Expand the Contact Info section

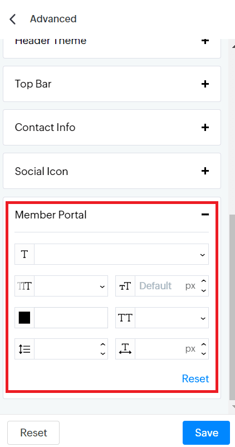(205, 127)
